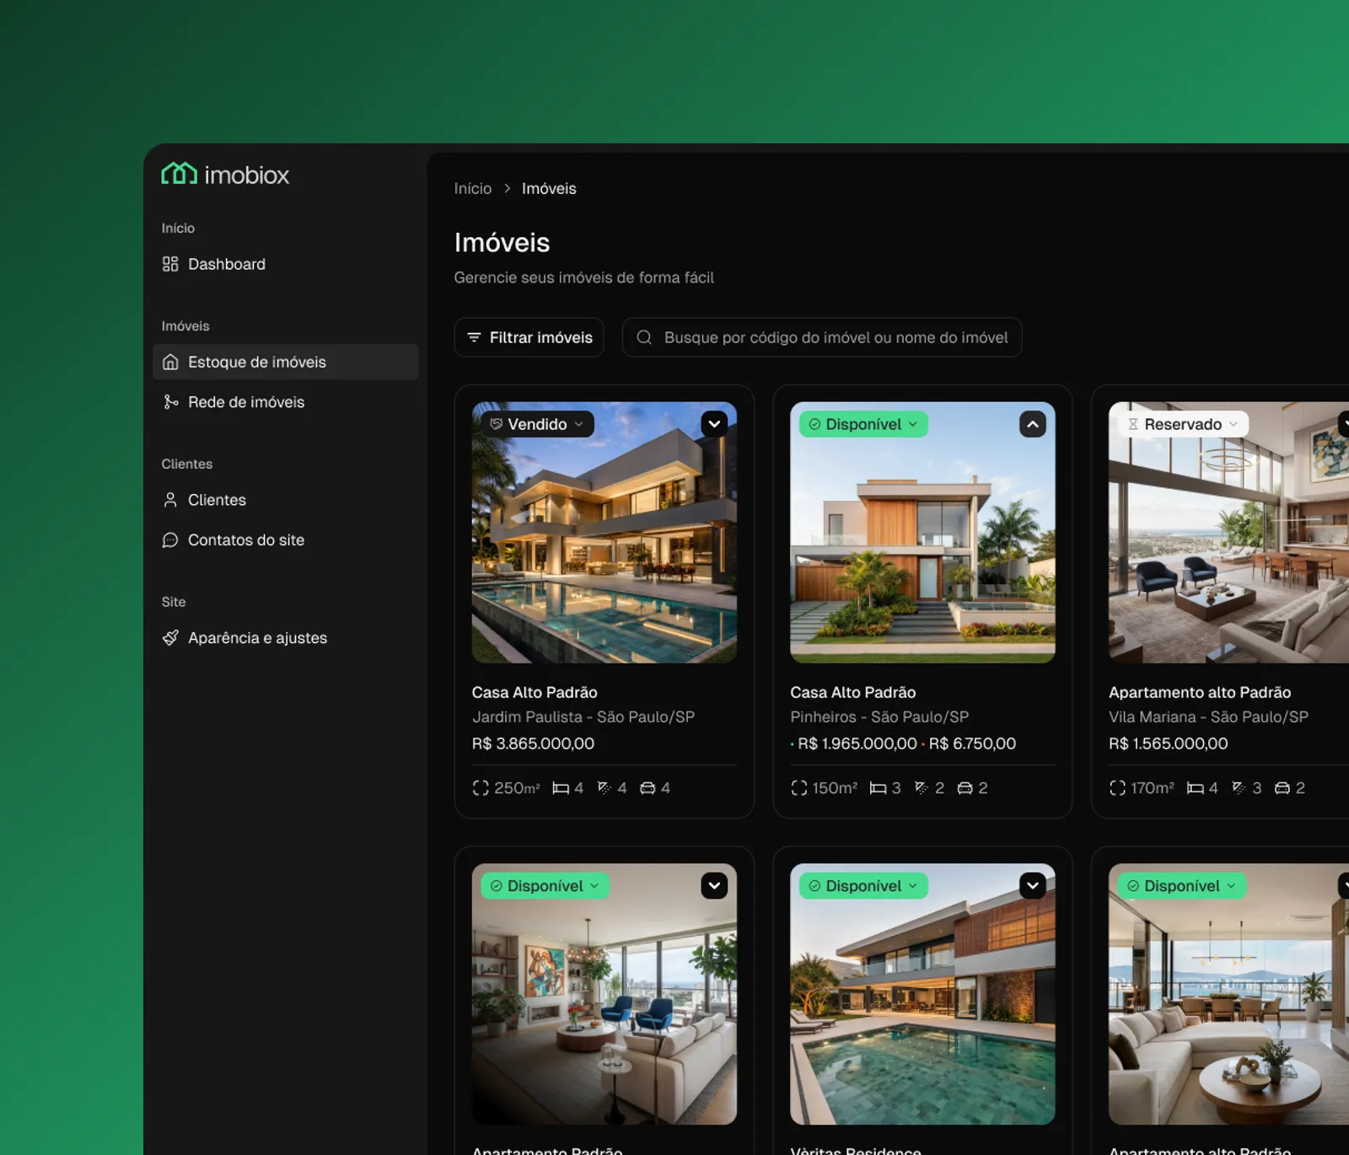
Task: Open Disponível dropdown on bottom-right apartment card
Action: point(1182,886)
